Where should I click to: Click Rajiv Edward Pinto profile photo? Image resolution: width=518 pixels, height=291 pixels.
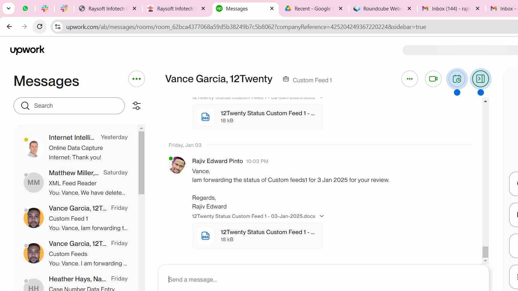(177, 165)
